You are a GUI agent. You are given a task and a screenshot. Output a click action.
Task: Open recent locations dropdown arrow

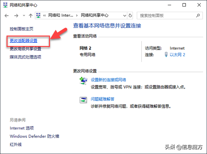(x=24, y=16)
